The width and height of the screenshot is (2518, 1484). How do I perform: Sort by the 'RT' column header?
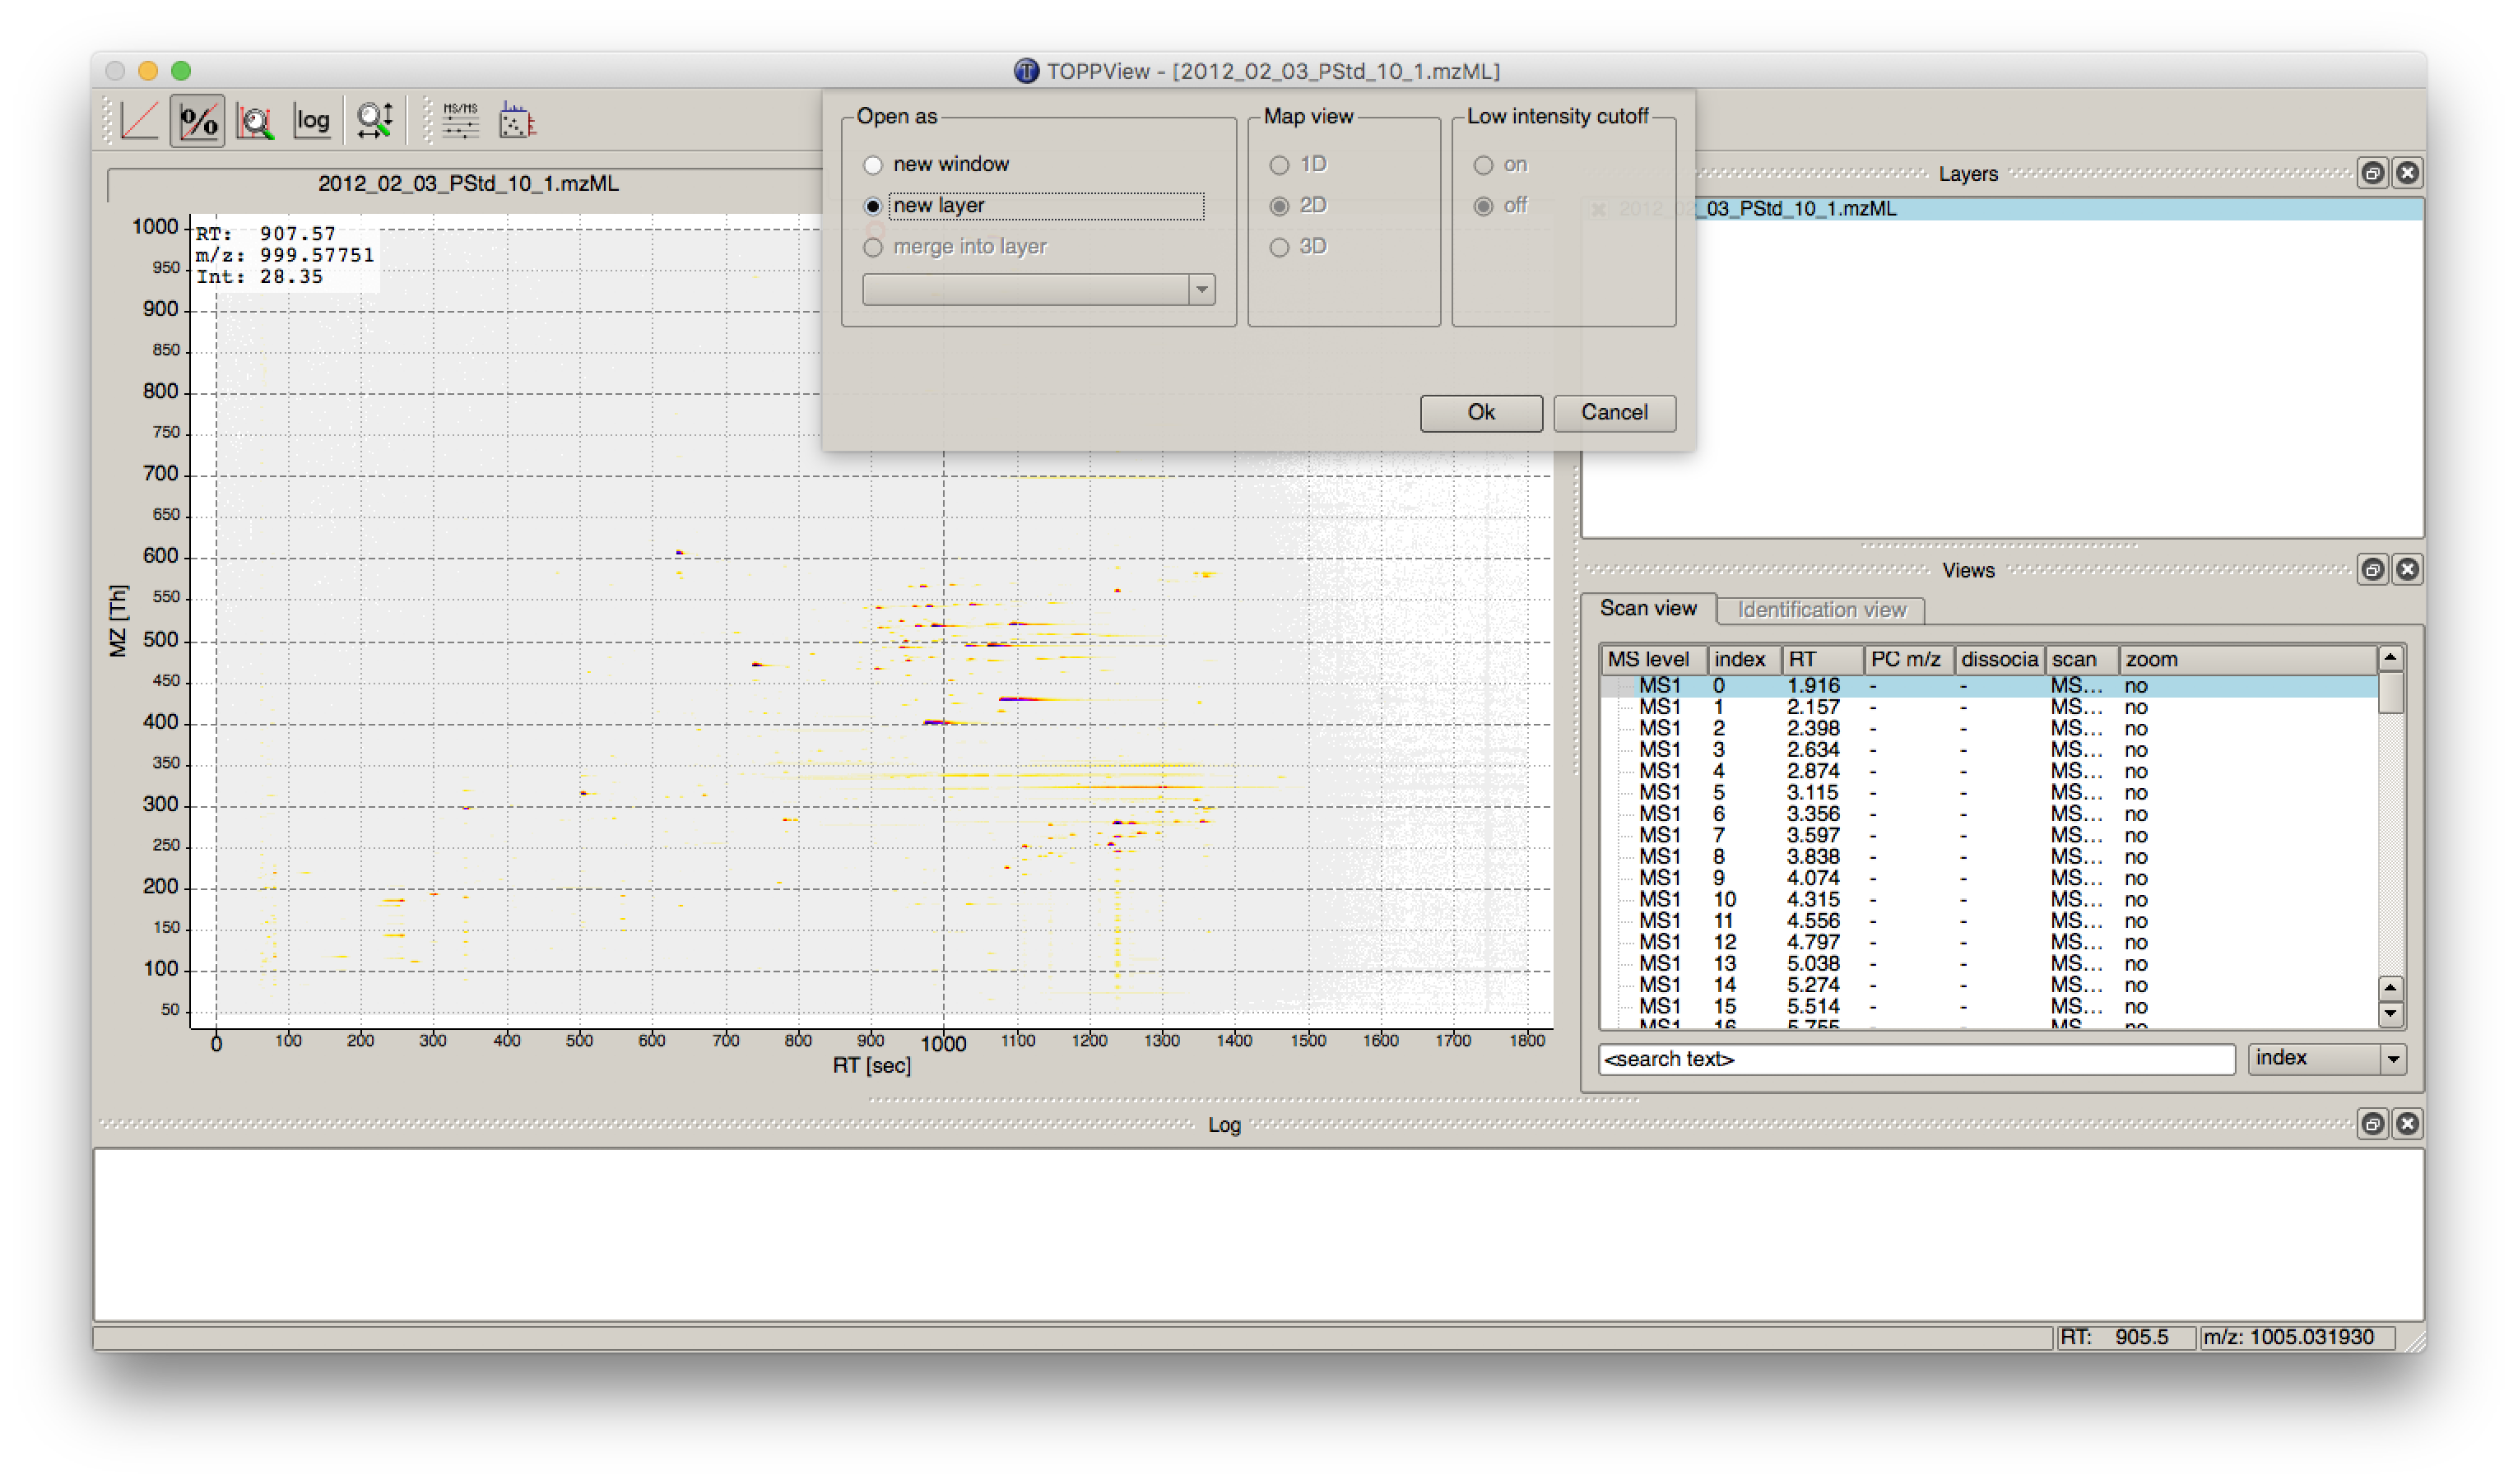1823,659
